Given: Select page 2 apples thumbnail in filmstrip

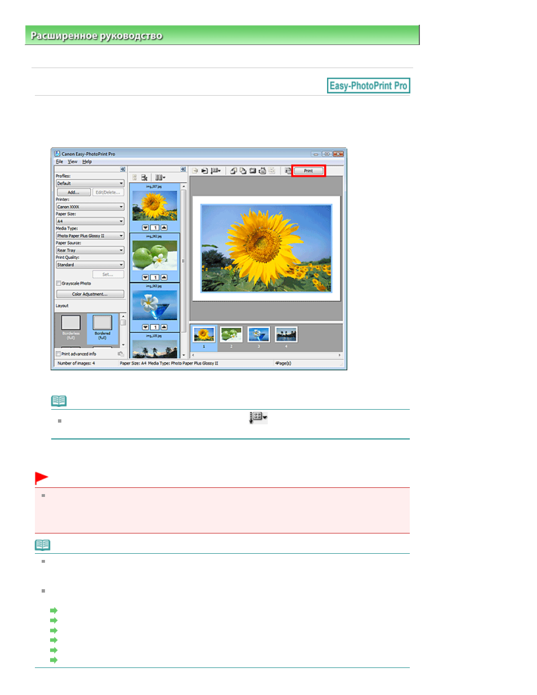Looking at the screenshot, I should pos(231,334).
